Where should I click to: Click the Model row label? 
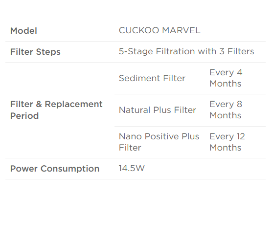pyautogui.click(x=23, y=31)
